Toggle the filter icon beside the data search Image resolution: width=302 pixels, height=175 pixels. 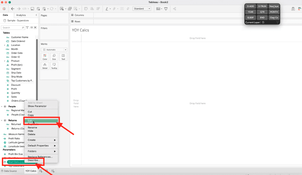coord(27,27)
